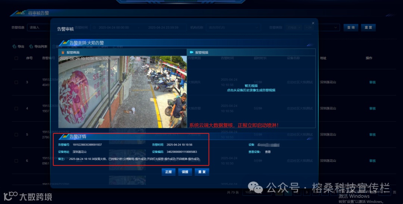The image size is (403, 204).
Task: Click 审核 link in row 6
Action: click(372, 161)
